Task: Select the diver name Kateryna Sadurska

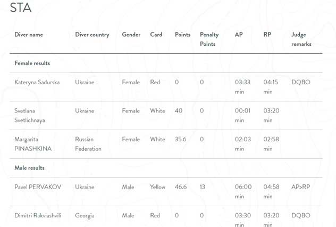Action: (37, 82)
